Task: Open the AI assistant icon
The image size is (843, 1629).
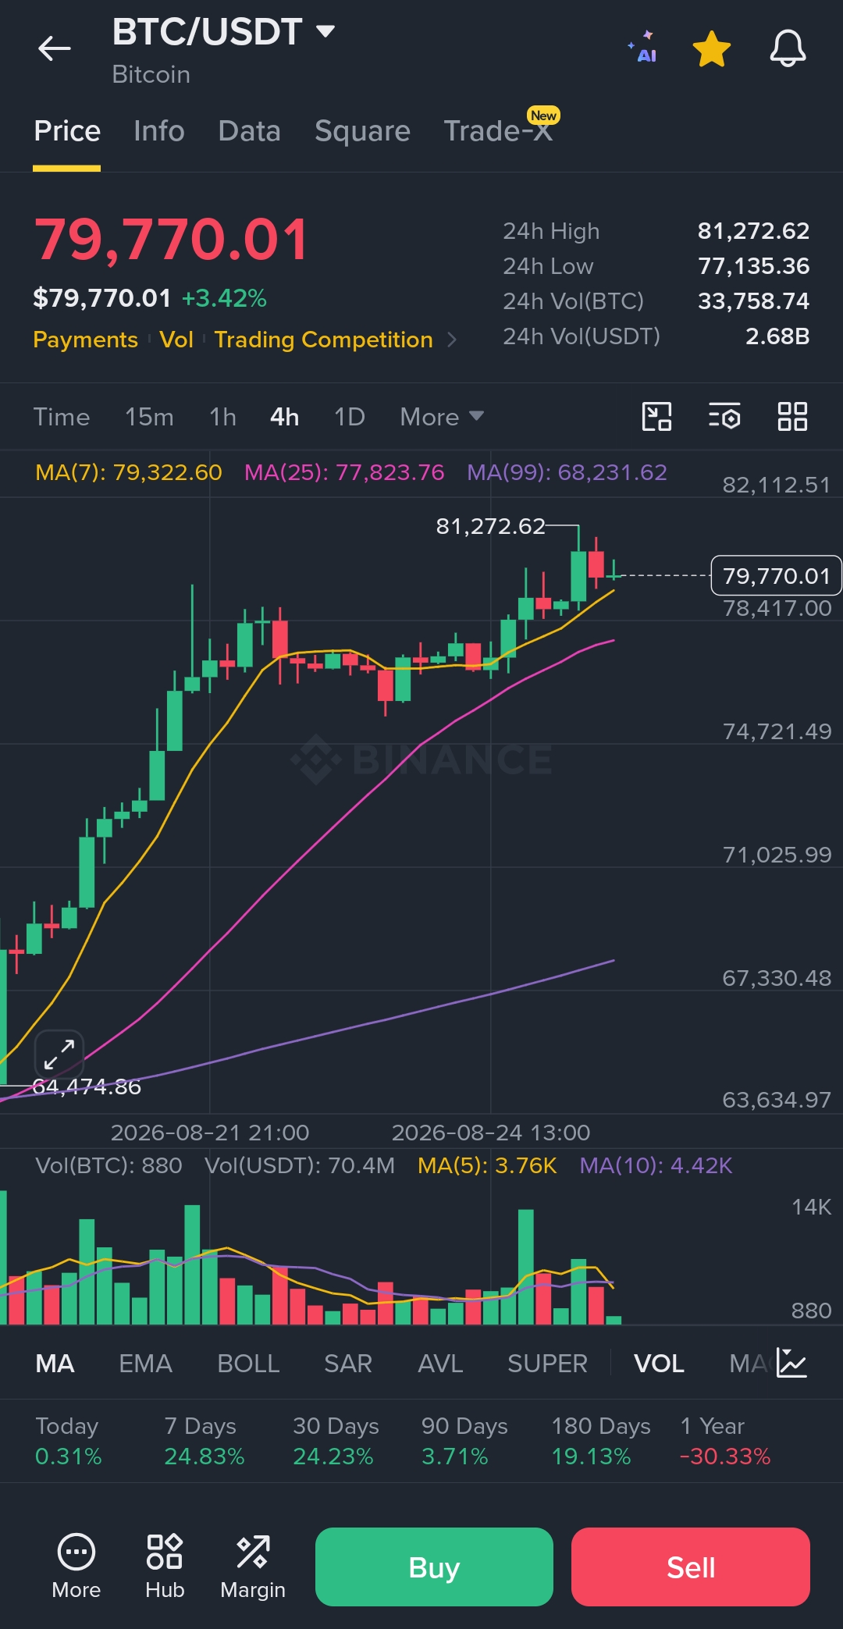Action: coord(643,48)
